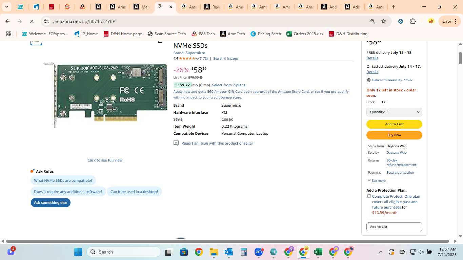This screenshot has height=260, width=463.
Task: Open D&H Home page bookmark
Action: pos(123,34)
